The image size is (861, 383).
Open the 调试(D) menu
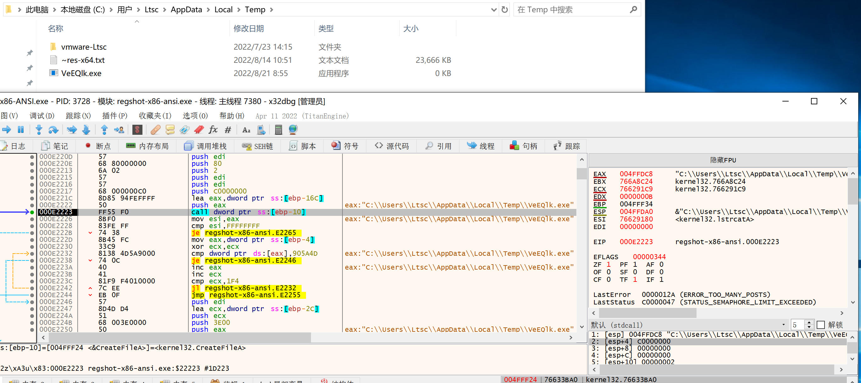(x=42, y=116)
